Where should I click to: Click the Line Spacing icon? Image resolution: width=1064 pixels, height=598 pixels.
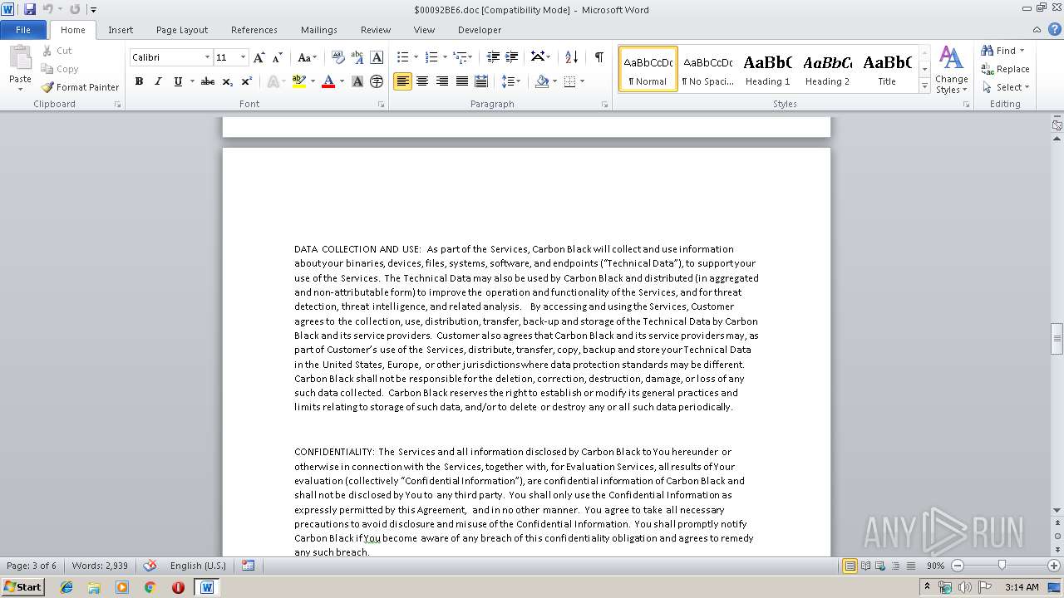pos(508,81)
